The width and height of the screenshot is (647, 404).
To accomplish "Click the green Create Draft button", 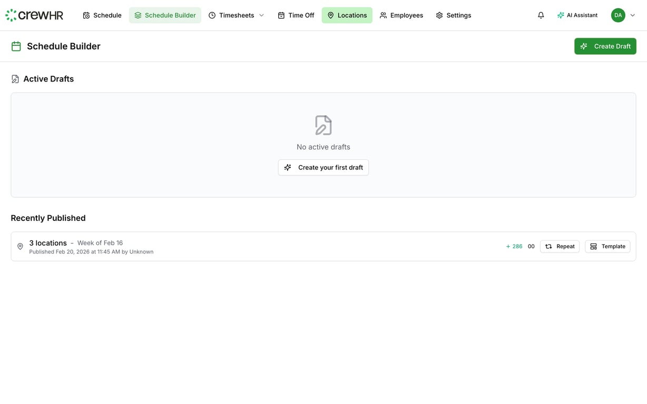I will pyautogui.click(x=605, y=46).
